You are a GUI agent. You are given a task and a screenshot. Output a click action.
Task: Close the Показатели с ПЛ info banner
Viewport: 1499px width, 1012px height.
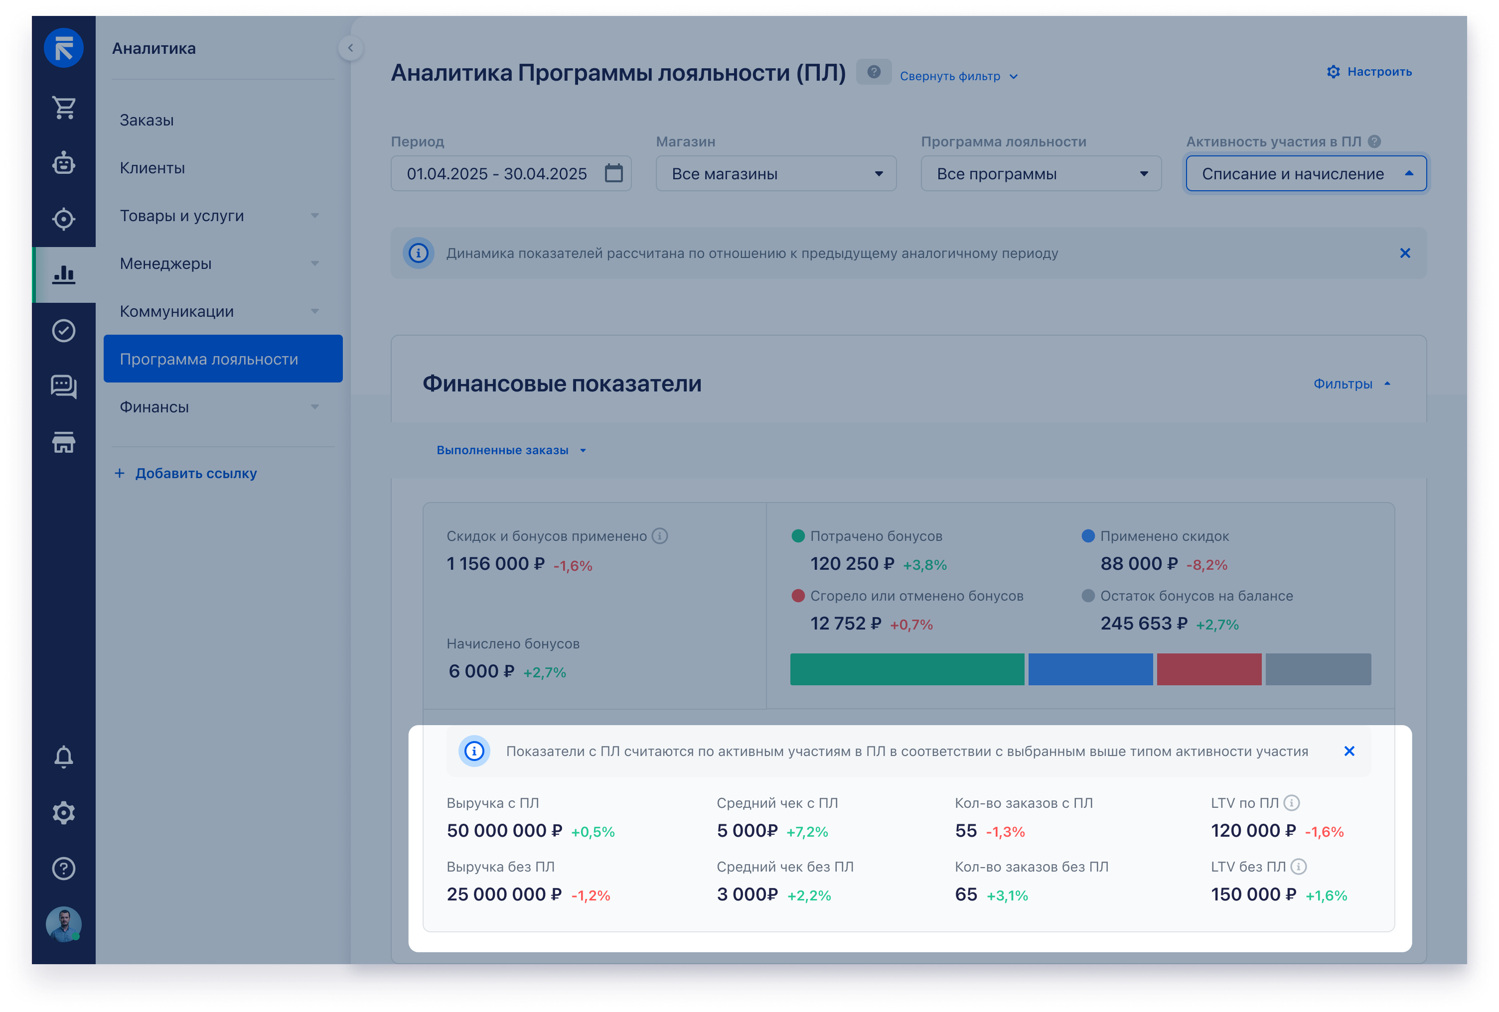1349,751
